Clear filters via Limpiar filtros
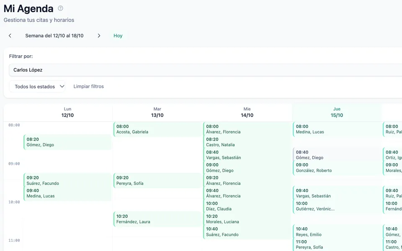The image size is (402, 251). click(89, 86)
